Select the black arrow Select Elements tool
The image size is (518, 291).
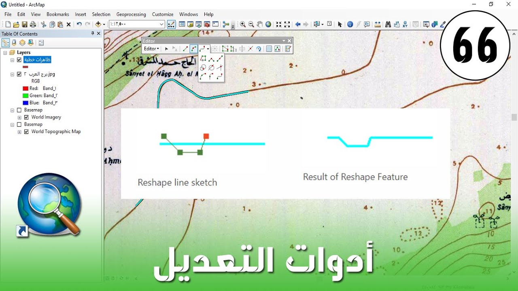pos(340,24)
